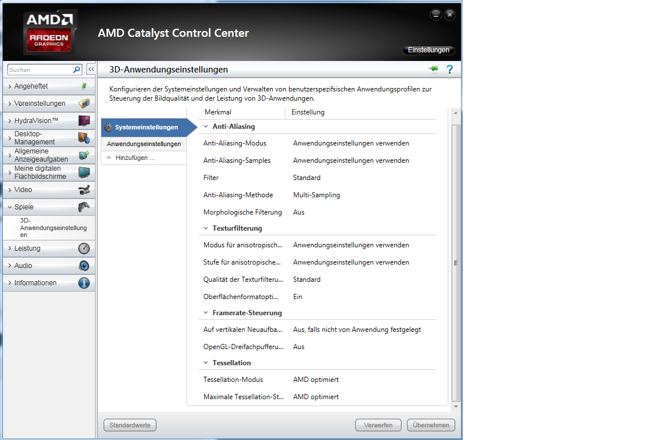Open 3D-Anwendungseinstellungen in the sidebar
Screen dimensions: 663x440
pyautogui.click(x=54, y=228)
